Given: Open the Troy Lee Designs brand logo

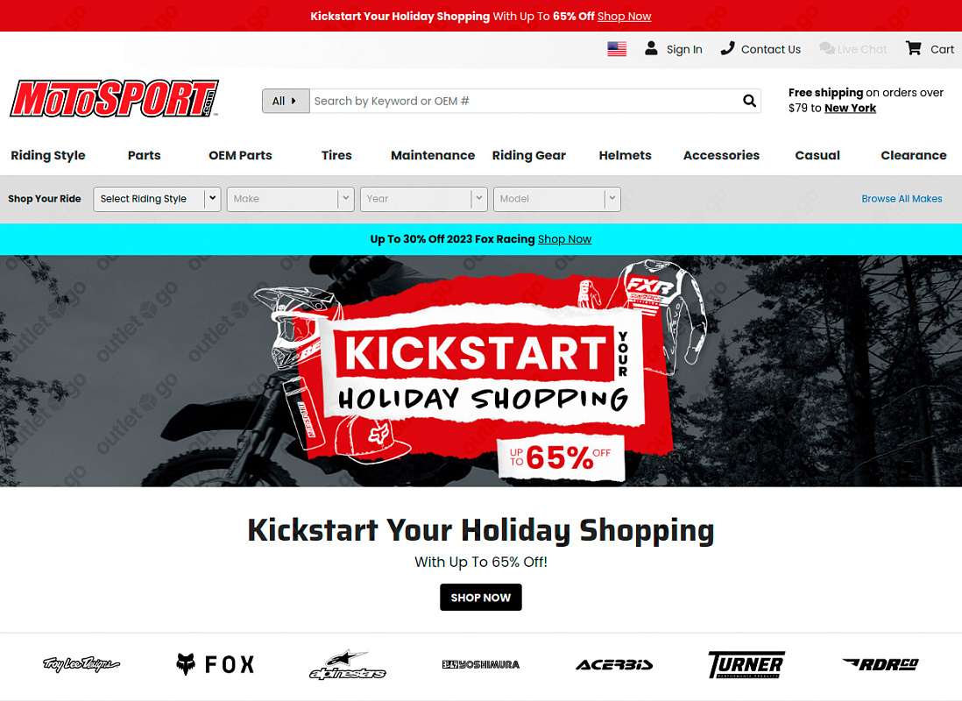Looking at the screenshot, I should [x=81, y=664].
